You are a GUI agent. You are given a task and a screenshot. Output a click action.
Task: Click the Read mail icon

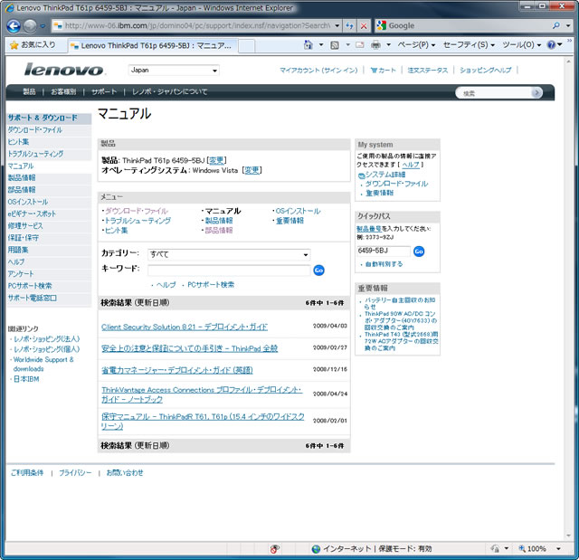pyautogui.click(x=360, y=45)
